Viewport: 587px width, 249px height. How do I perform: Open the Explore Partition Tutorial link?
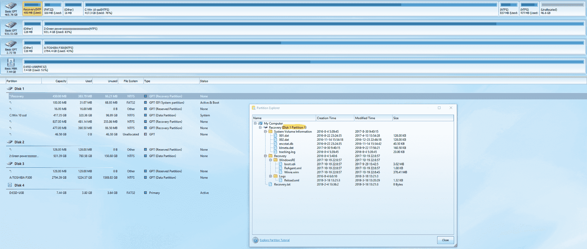pos(274,240)
